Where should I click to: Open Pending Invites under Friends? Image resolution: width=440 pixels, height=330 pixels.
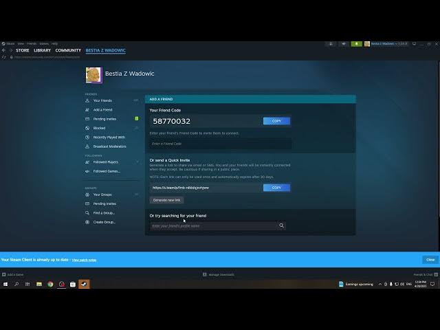(x=104, y=119)
